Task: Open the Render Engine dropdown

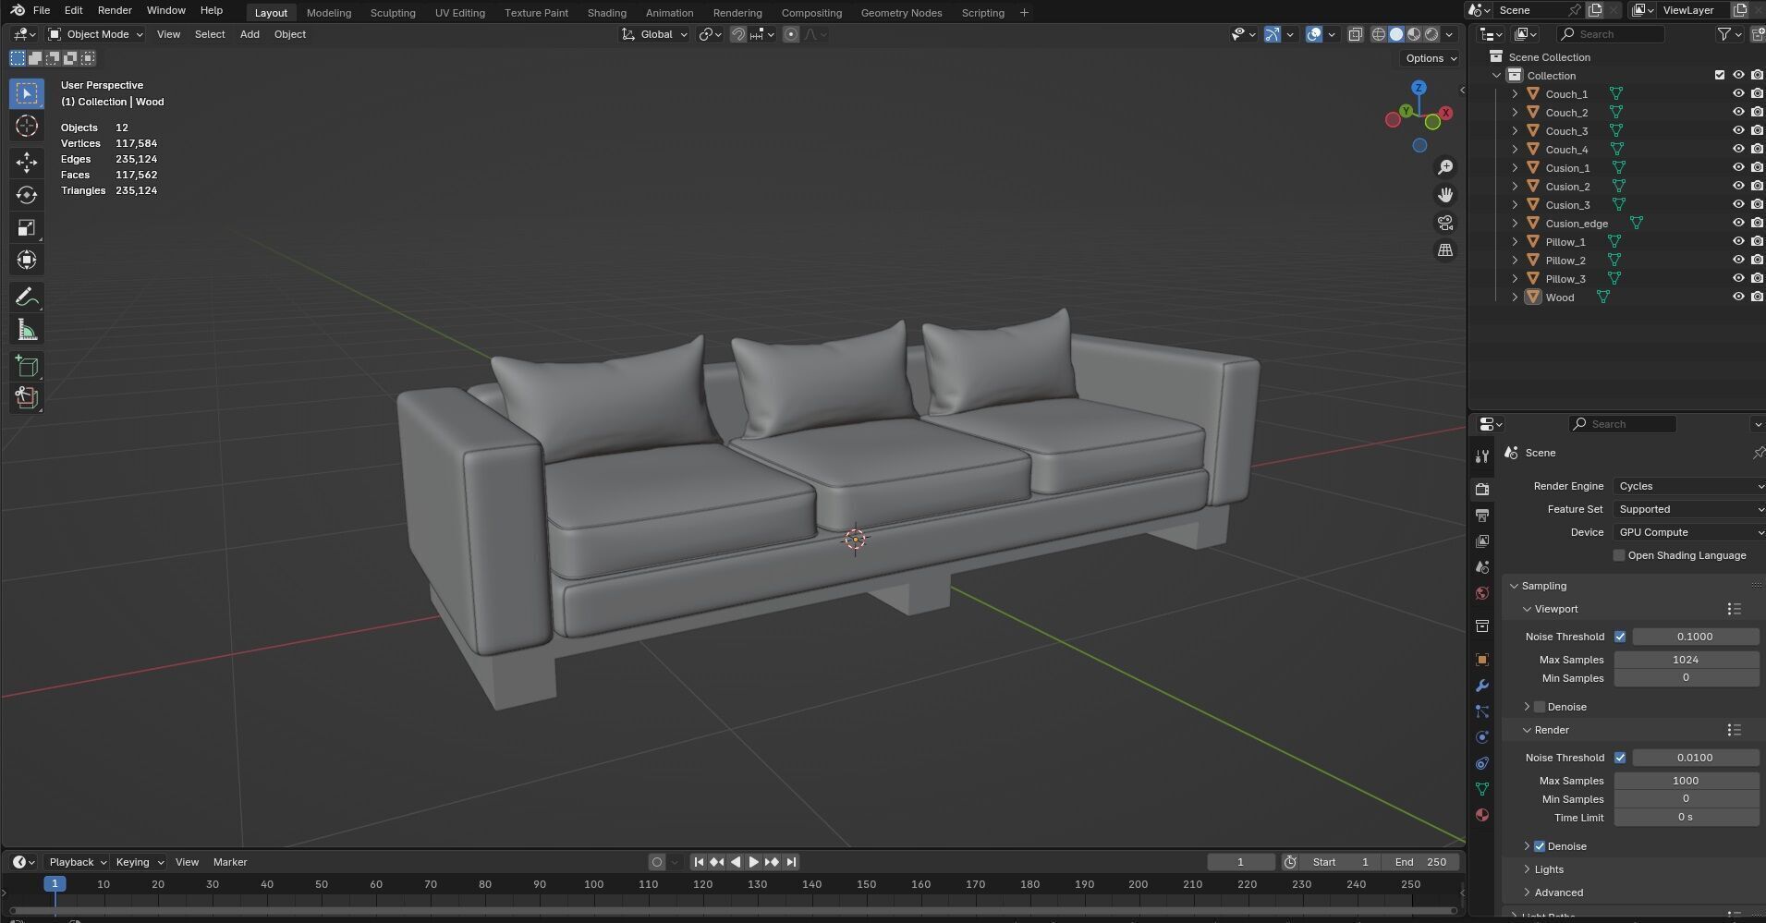Action: click(x=1689, y=486)
